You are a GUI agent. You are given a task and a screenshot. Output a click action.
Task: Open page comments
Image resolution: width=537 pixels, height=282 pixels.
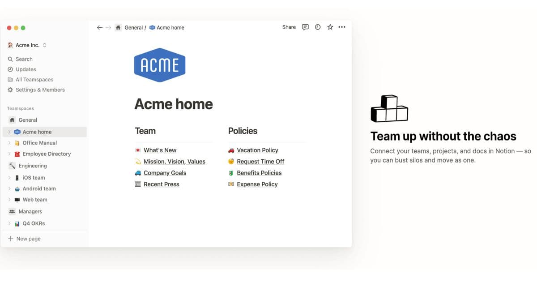305,27
